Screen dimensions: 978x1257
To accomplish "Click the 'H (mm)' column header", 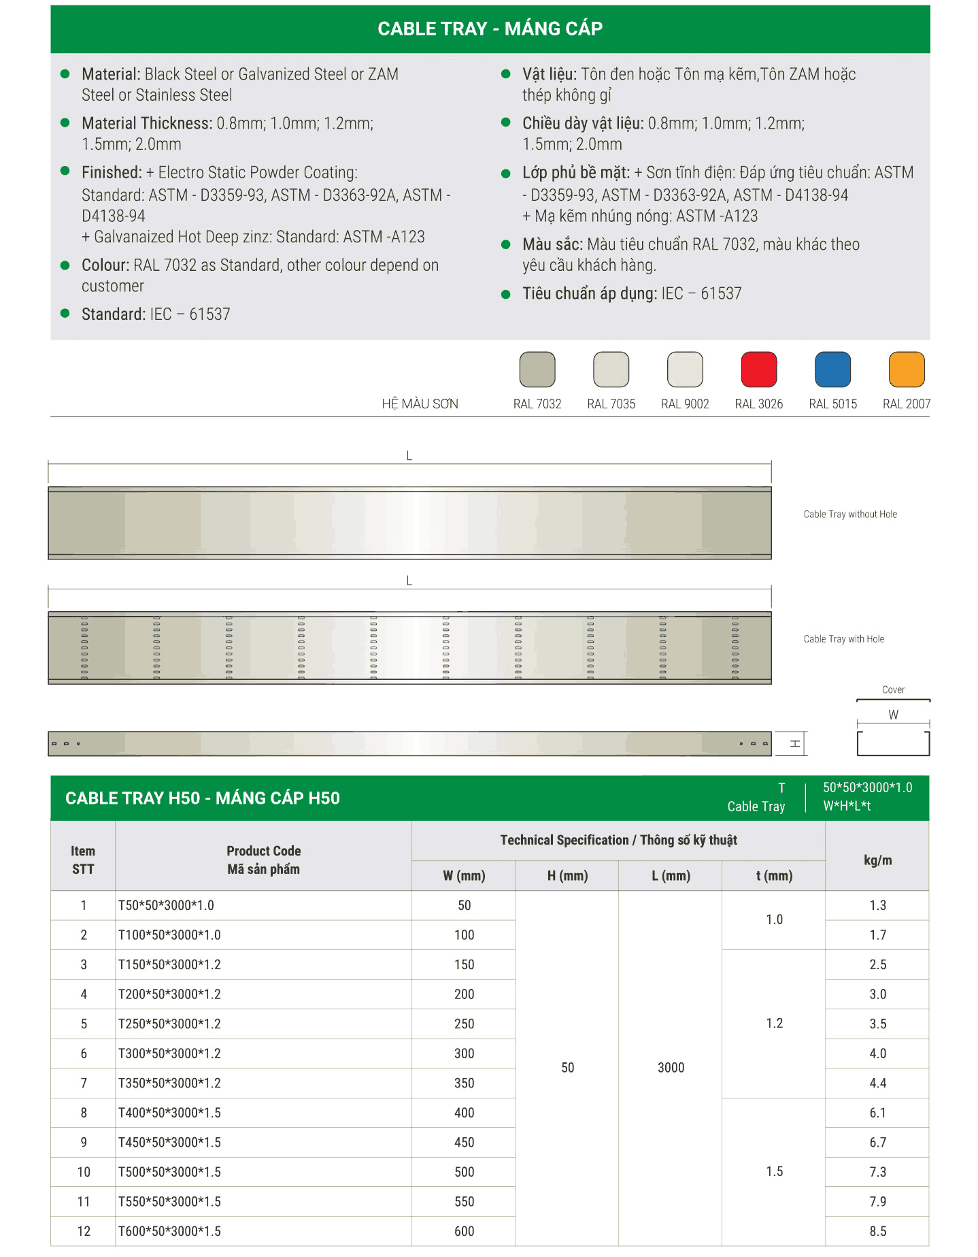I will [567, 876].
